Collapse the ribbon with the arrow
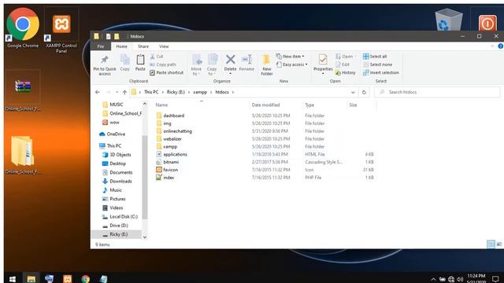The width and height of the screenshot is (504, 283). (x=492, y=46)
